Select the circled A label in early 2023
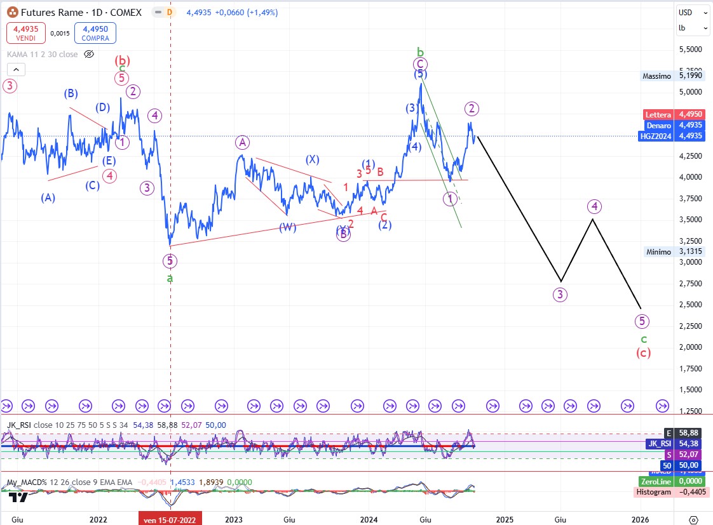The width and height of the screenshot is (713, 525). click(242, 143)
